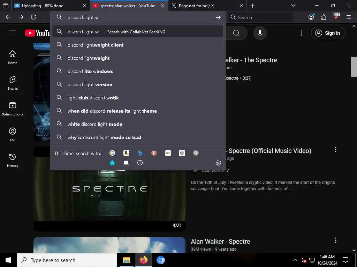Screen dimensions: 357x267
Task: Click Type here to search box
Action: click(x=67, y=260)
